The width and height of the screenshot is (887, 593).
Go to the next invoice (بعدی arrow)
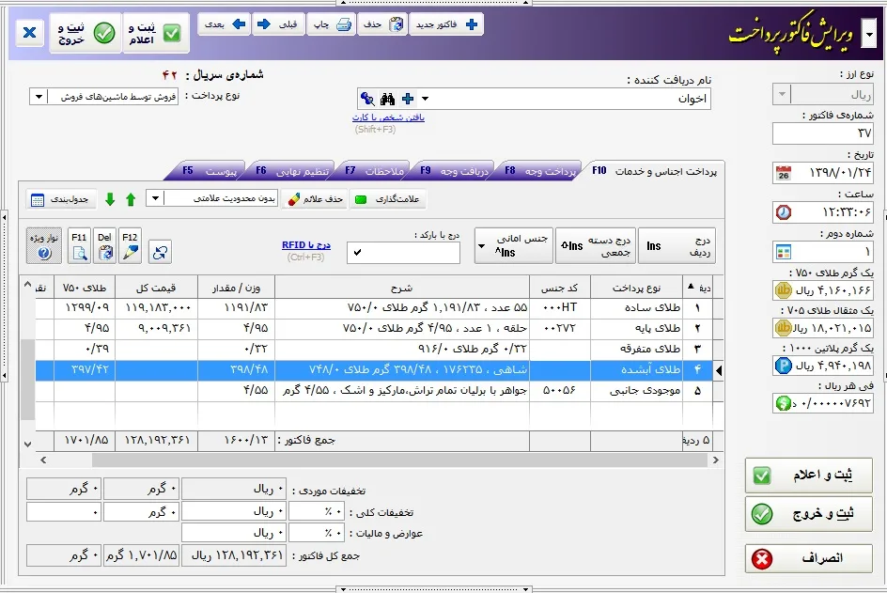(225, 24)
